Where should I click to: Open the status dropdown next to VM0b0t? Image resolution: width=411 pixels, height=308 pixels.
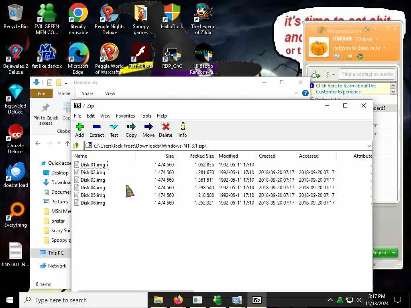pyautogui.click(x=377, y=39)
